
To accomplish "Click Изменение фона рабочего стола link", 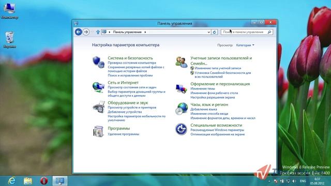I will tap(214, 93).
